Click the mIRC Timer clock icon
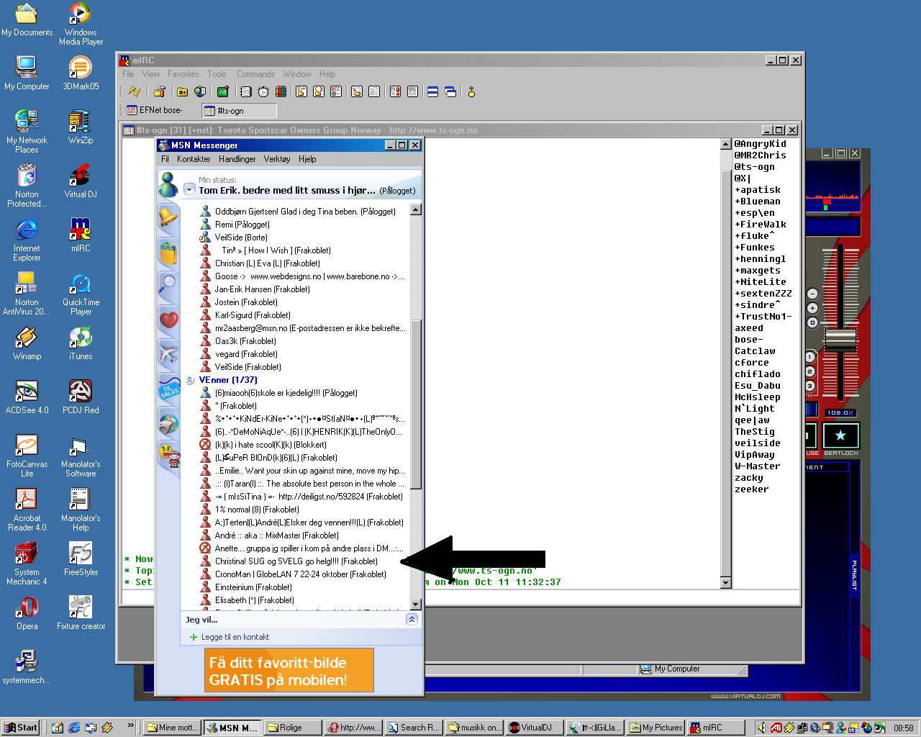This screenshot has height=737, width=921. tap(263, 91)
